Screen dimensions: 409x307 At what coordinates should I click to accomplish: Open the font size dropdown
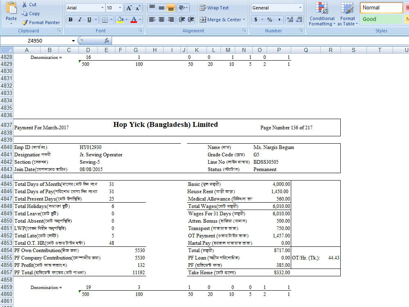(120, 8)
